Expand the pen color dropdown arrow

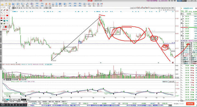8,27
